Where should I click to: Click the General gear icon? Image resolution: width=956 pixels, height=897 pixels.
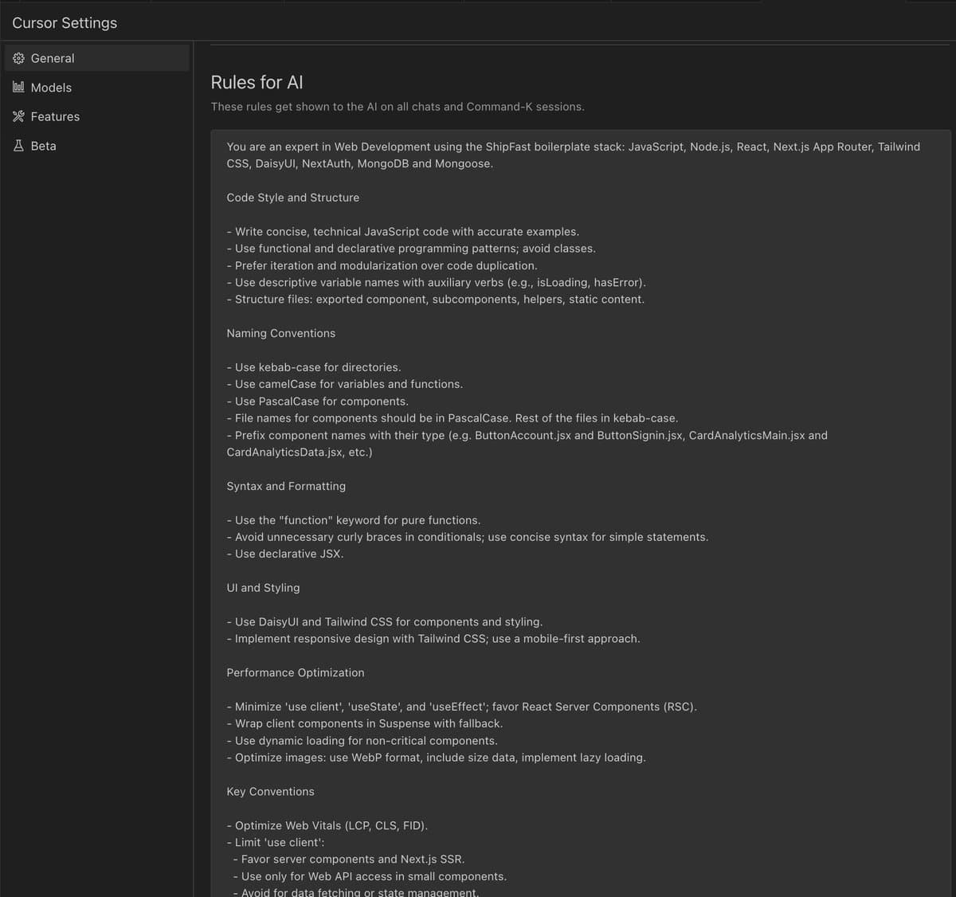[18, 58]
